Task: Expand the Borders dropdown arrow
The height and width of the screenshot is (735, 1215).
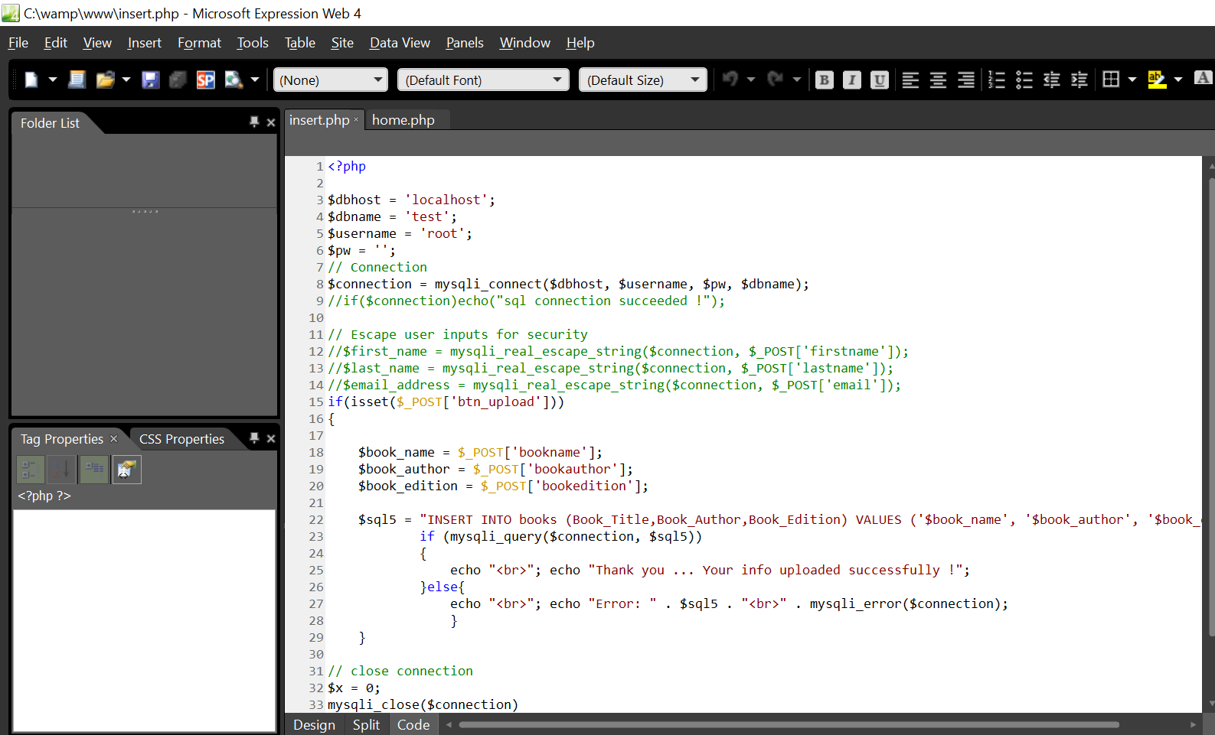Action: (x=1132, y=80)
